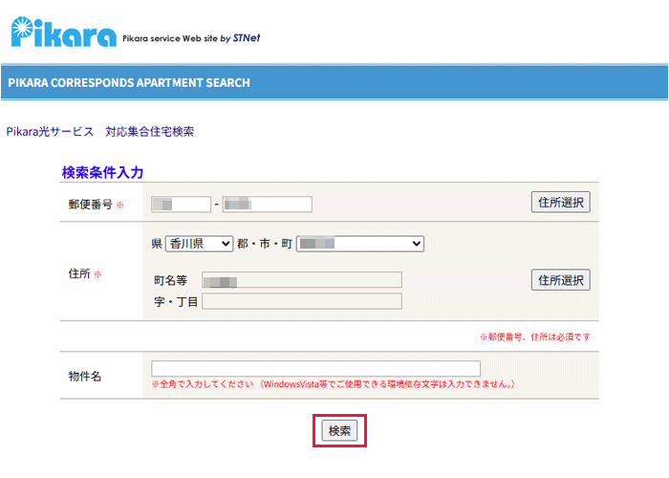Viewport: 669px width, 478px height.
Task: Click the 町名等 town name field
Action: click(302, 280)
